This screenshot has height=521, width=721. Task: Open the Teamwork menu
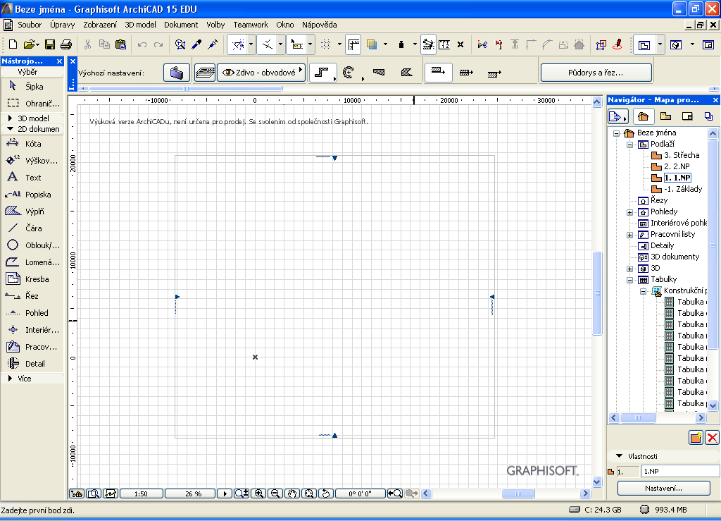click(251, 25)
